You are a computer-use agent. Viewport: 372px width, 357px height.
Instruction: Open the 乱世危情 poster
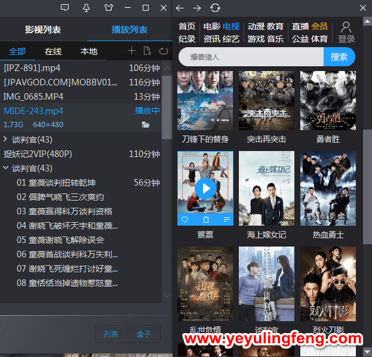(x=205, y=284)
